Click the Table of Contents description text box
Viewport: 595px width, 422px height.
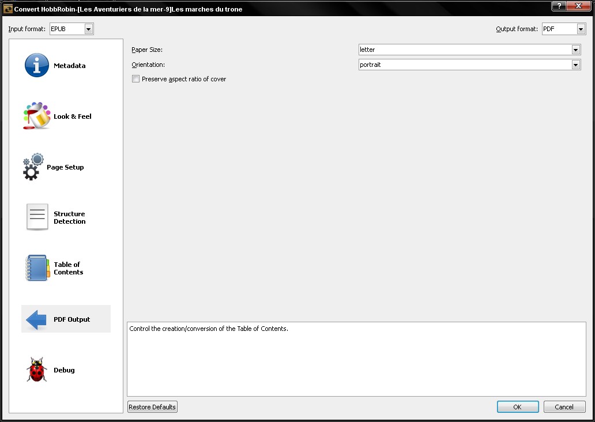point(356,359)
